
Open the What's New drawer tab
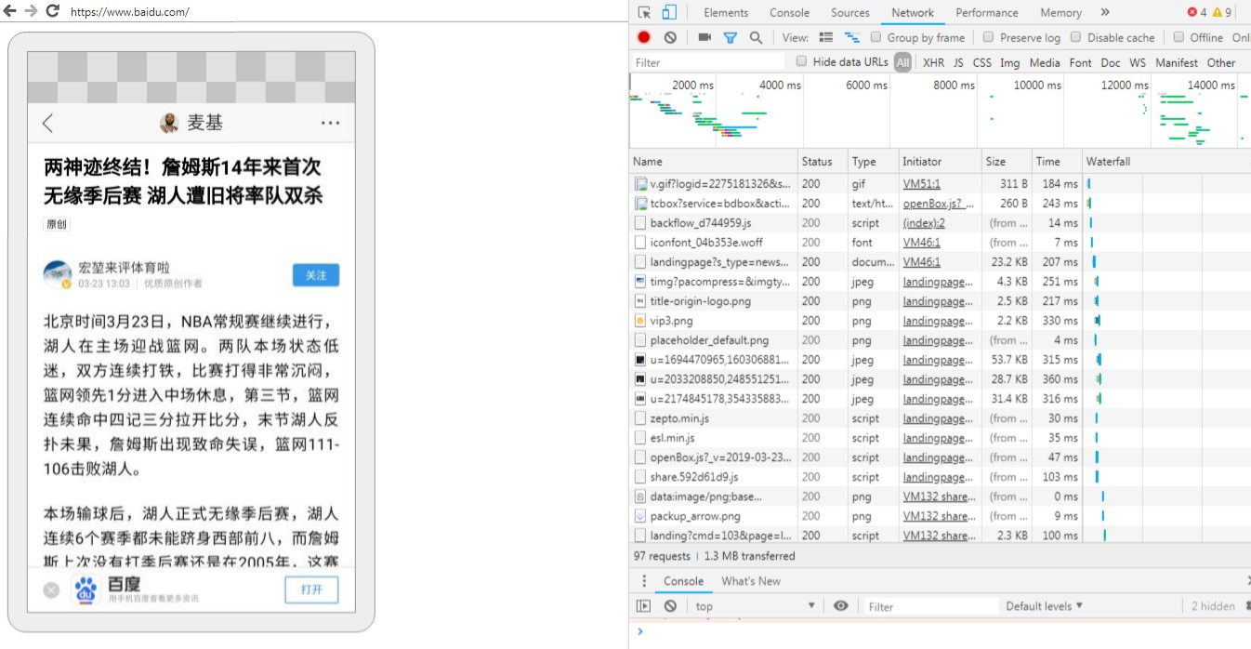pos(751,581)
